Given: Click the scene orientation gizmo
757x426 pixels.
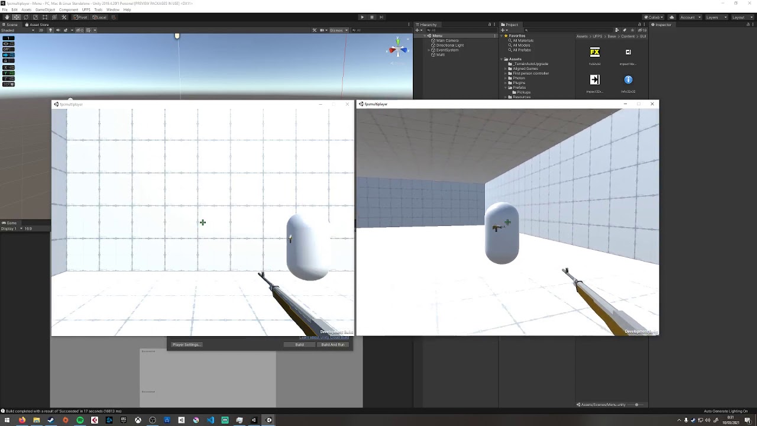Looking at the screenshot, I should tap(398, 49).
